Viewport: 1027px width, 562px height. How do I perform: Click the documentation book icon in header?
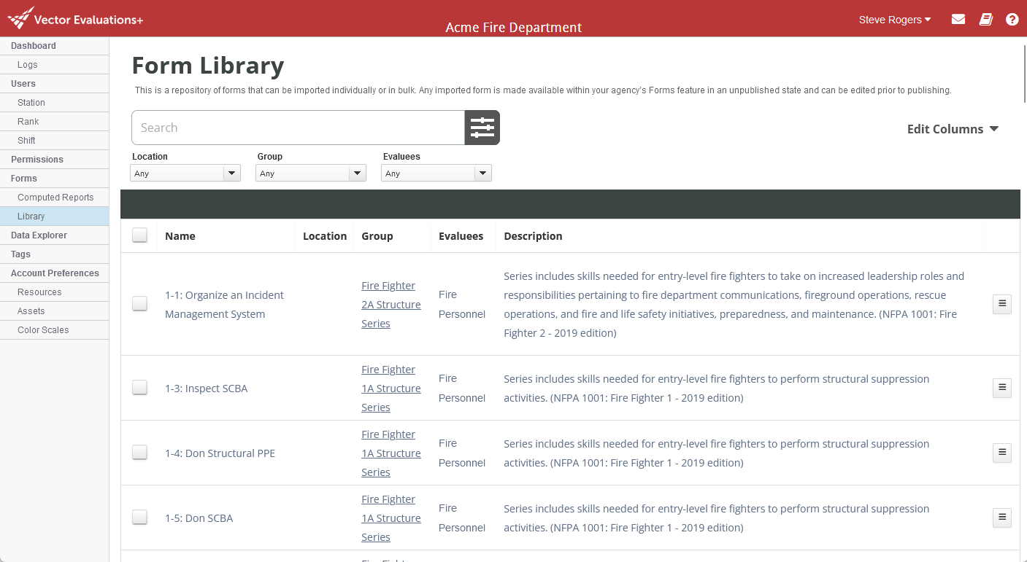point(985,19)
